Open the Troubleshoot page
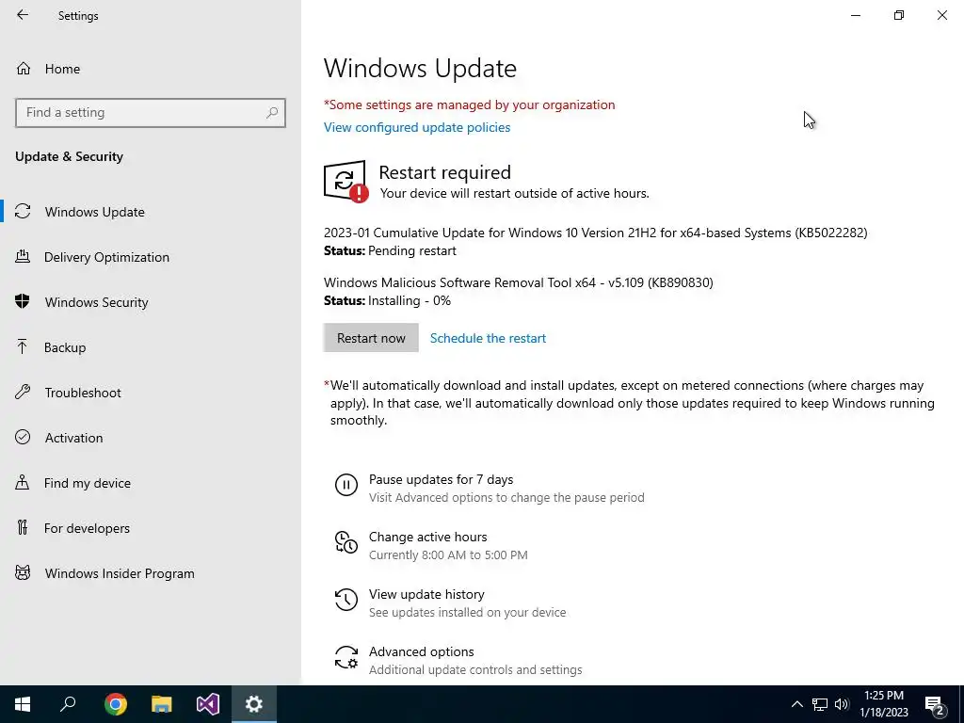964x723 pixels. tap(83, 393)
